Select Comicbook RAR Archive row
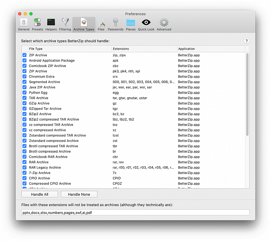This screenshot has width=271, height=241. click(133, 157)
